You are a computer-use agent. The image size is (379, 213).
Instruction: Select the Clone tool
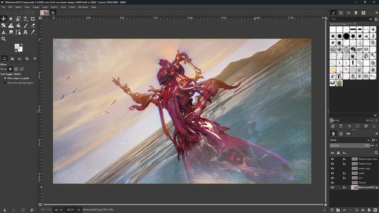[x=4, y=32]
